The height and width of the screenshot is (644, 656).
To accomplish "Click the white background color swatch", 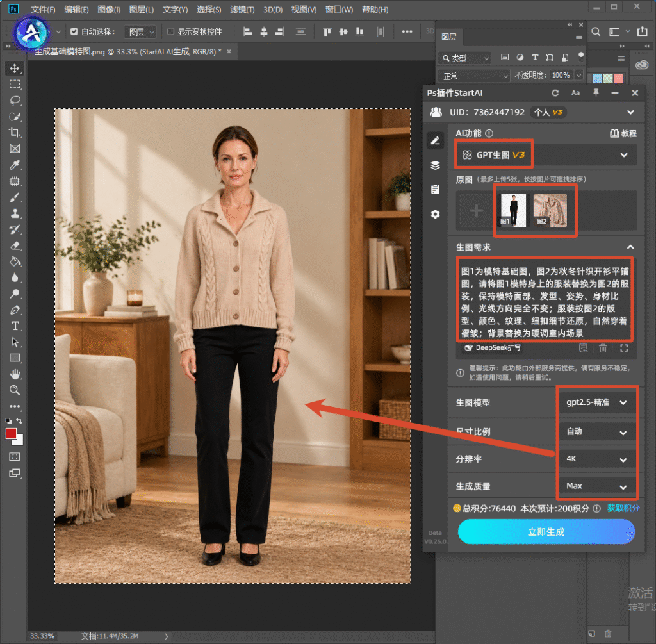I will pos(20,442).
